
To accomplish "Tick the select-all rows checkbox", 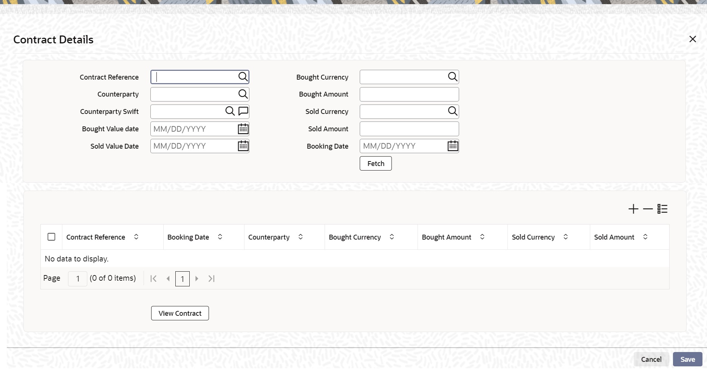I will [51, 237].
